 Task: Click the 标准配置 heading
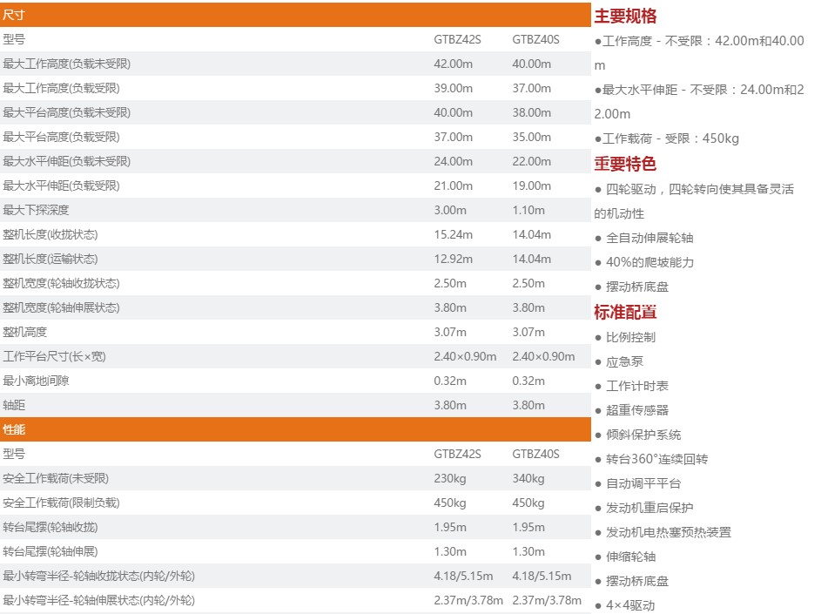coord(625,312)
